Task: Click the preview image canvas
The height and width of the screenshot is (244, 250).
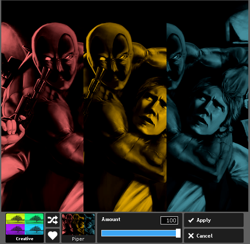Action: [125, 106]
